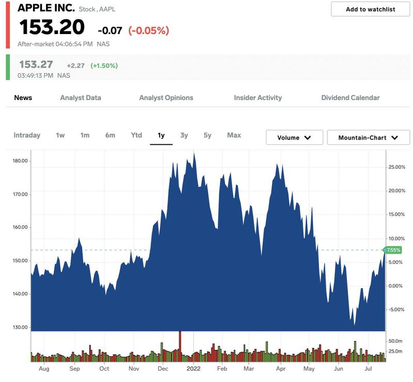Image resolution: width=413 pixels, height=382 pixels.
Task: Open the Analyst Opinions tab
Action: (166, 97)
